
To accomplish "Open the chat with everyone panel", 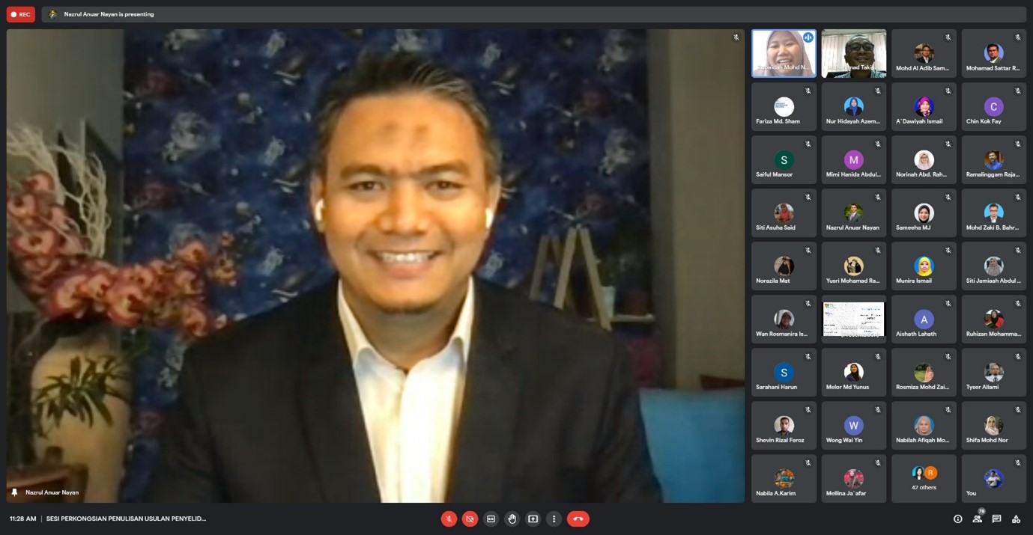I will pyautogui.click(x=996, y=519).
